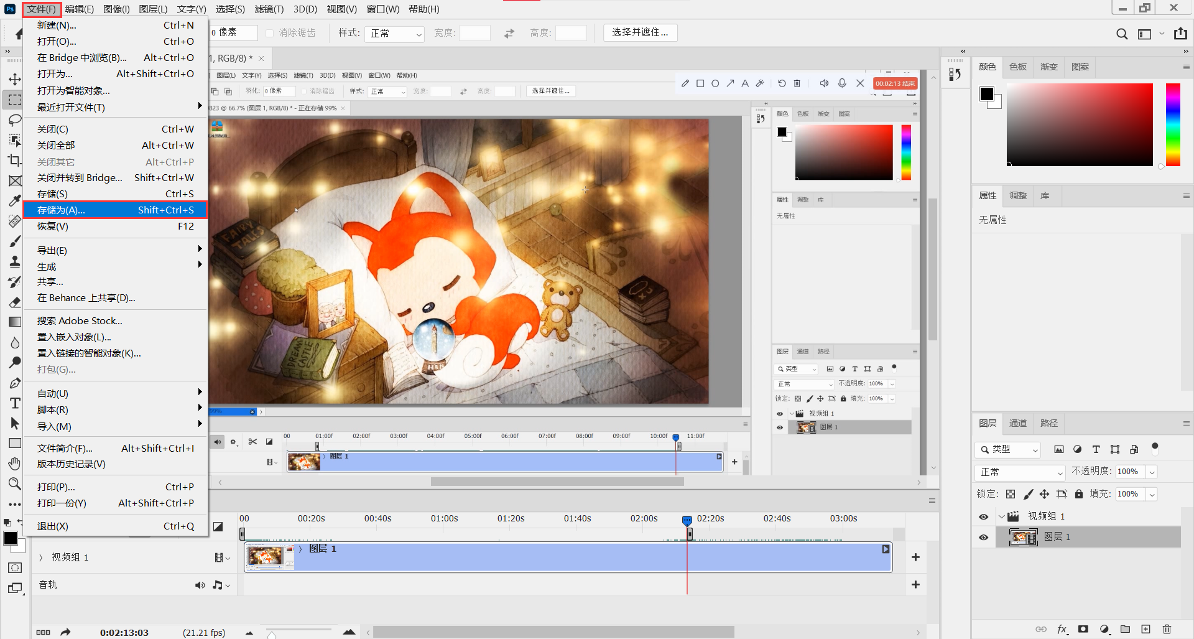This screenshot has width=1194, height=639.
Task: Open the search icon at top right
Action: [1122, 34]
